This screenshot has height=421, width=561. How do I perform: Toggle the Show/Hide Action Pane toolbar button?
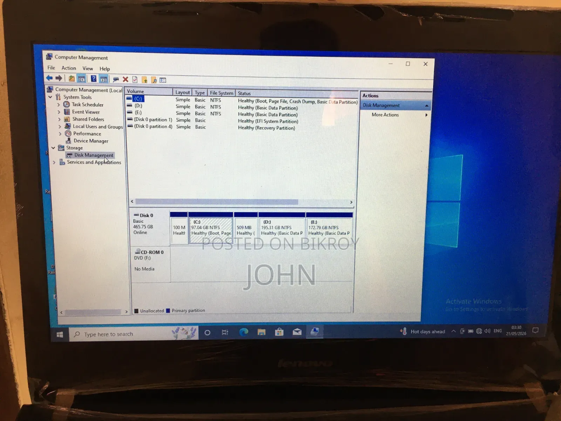103,79
